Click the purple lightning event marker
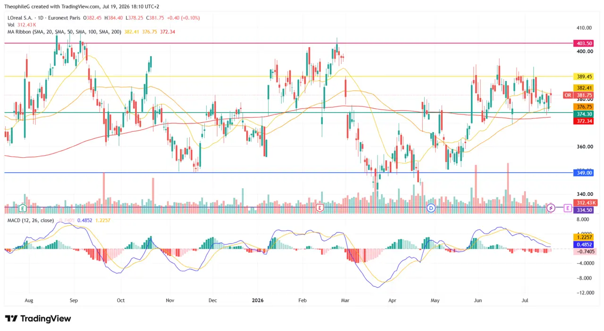This screenshot has width=604, height=331. pyautogui.click(x=551, y=208)
